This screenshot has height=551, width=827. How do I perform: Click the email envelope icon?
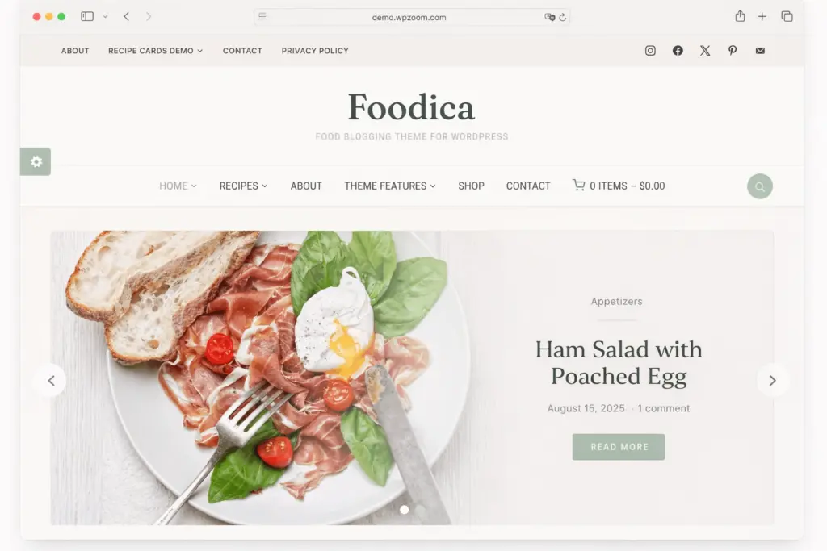pos(760,51)
